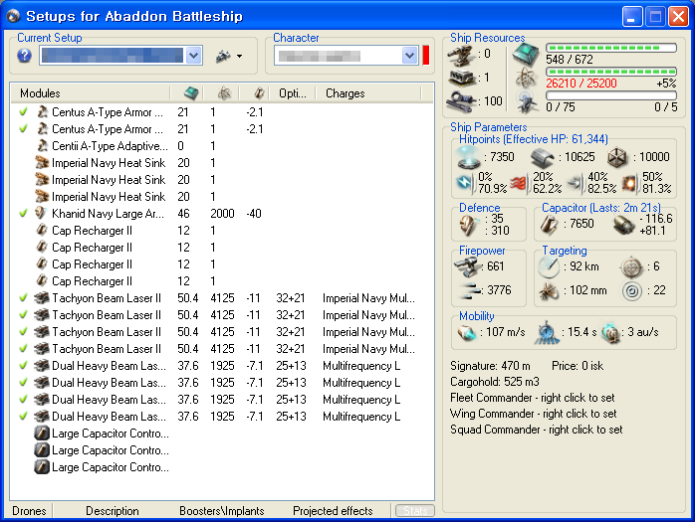The image size is (695, 522).
Task: Click the Firepower turret DPS icon
Action: click(468, 266)
